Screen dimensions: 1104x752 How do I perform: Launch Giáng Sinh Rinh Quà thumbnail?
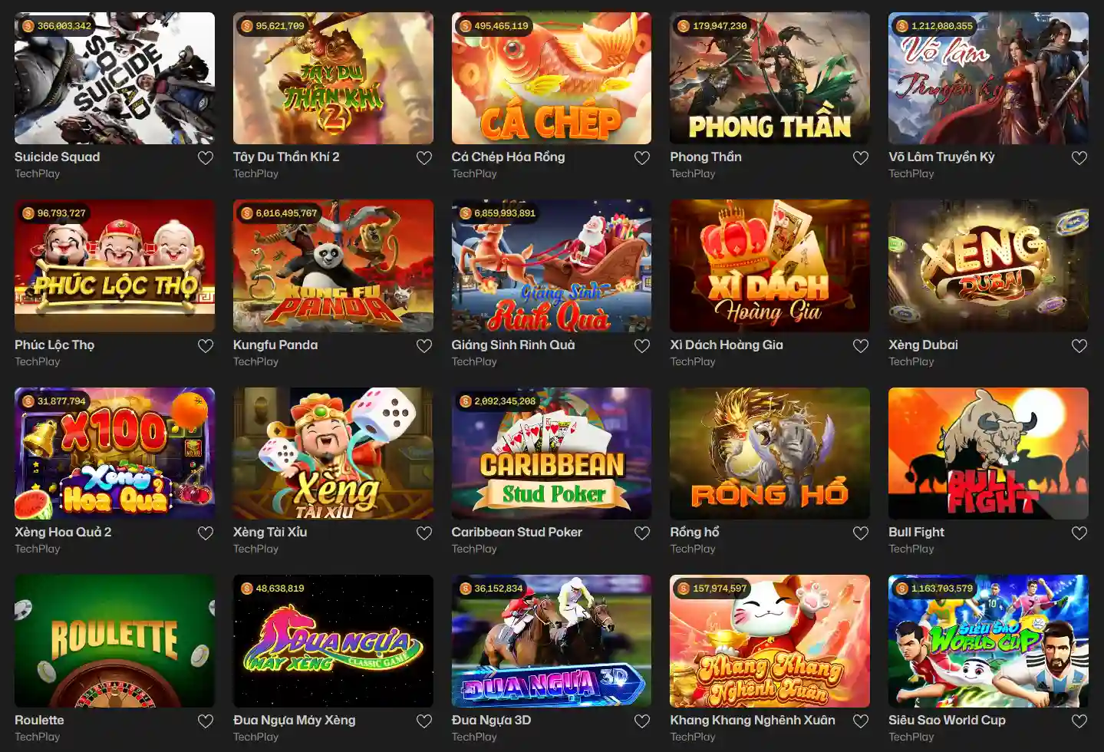(x=552, y=266)
